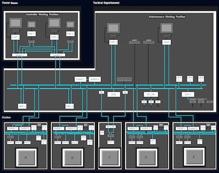Click the small computer icon in Station D
The image size is (219, 173).
coord(161,125)
